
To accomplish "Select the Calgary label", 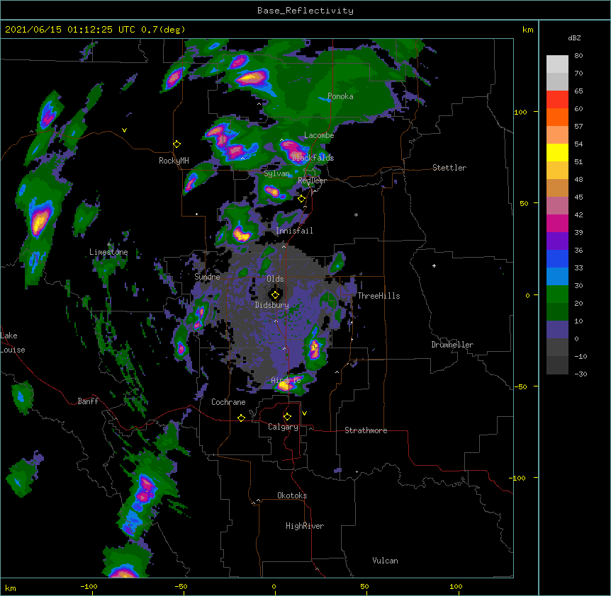I will 283,427.
